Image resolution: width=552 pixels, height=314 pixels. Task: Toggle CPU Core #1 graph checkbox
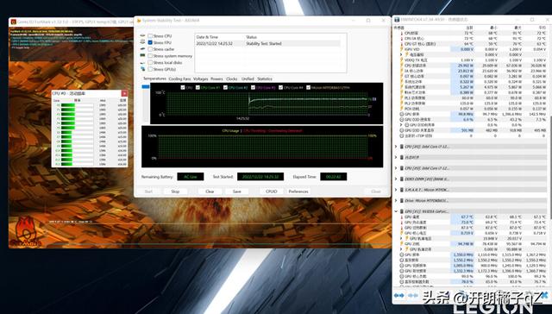click(x=198, y=88)
